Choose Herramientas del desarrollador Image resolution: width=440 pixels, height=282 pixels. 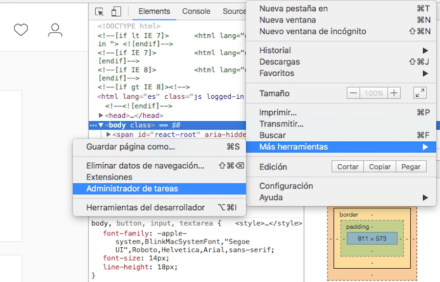coord(145,207)
